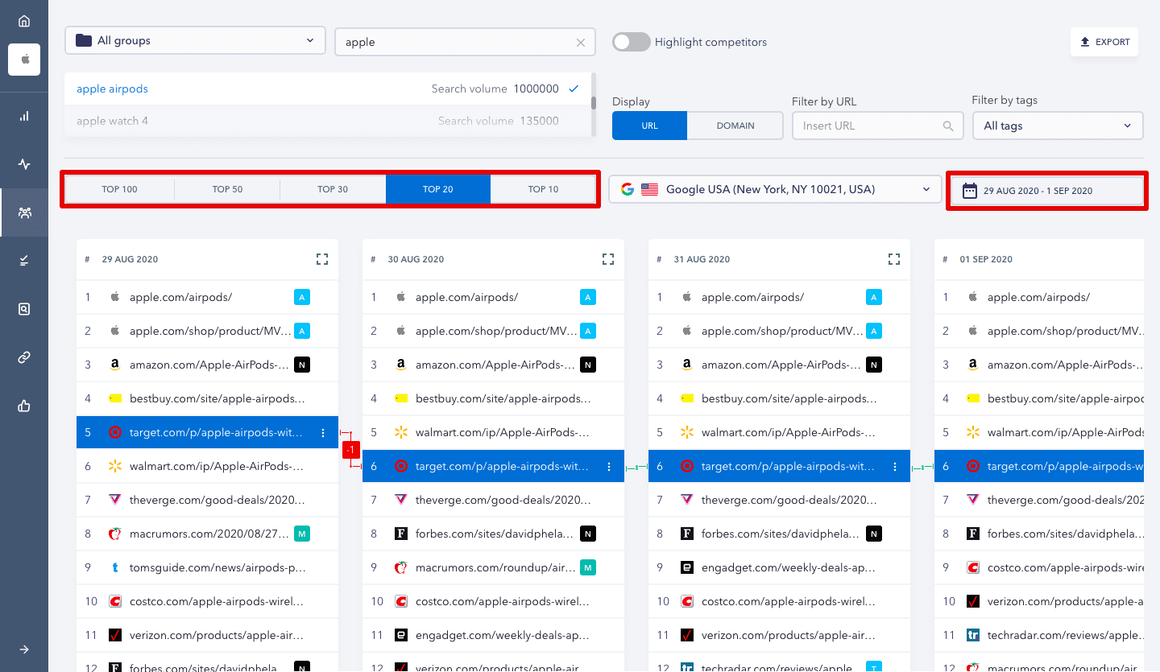Open the bar chart rankings icon
Viewport: 1160px width, 672px height.
24,116
